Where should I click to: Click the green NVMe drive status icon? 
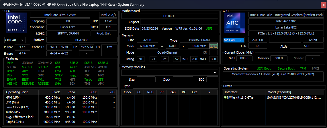(225, 97)
